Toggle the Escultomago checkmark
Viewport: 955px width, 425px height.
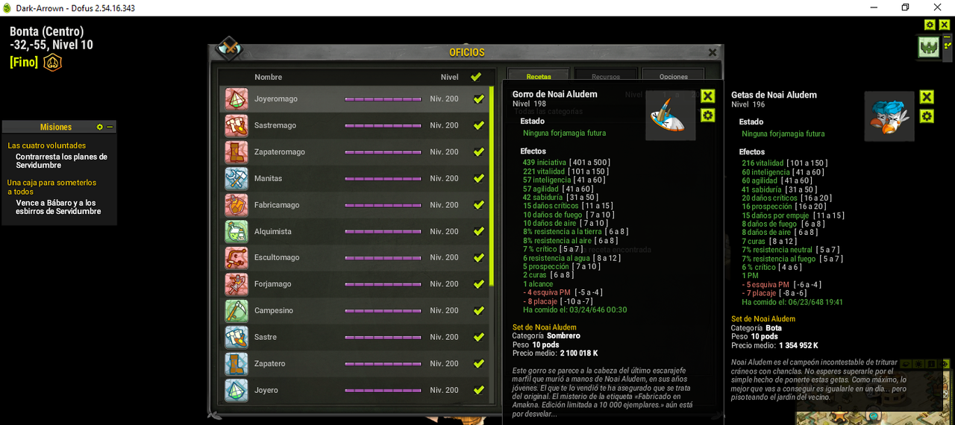point(478,258)
